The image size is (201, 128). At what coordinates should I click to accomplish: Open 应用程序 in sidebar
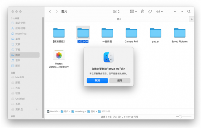[25, 28]
